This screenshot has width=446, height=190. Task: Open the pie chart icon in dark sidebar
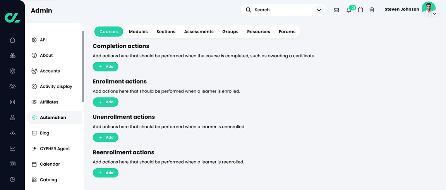12,180
